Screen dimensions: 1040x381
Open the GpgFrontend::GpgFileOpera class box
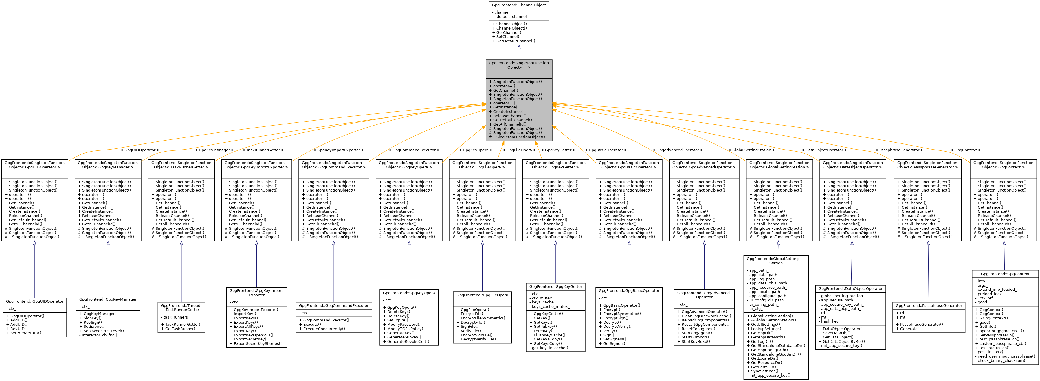coord(483,318)
